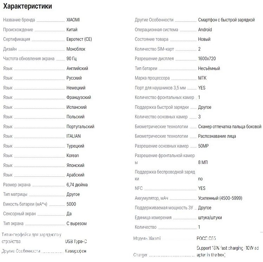Select the USB Type-C interface value
The width and height of the screenshot is (263, 262).
click(76, 241)
